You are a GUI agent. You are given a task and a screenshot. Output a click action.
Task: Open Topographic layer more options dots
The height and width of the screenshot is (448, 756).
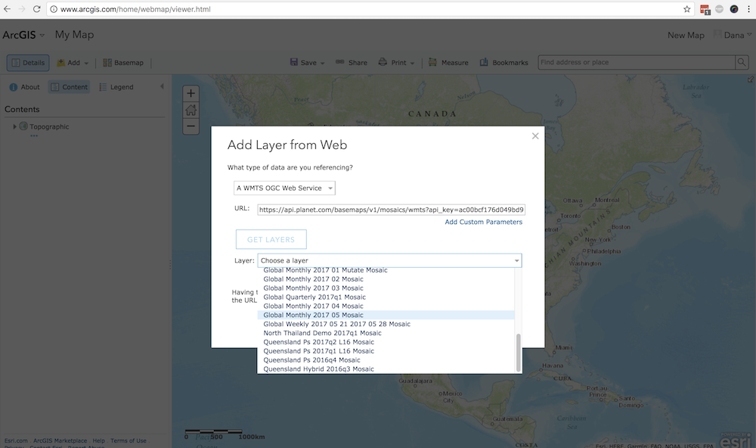click(34, 135)
